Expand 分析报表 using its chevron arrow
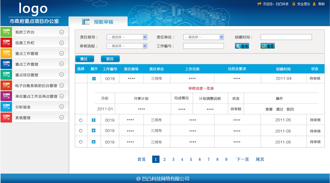330x183 pixels. (x=62, y=107)
